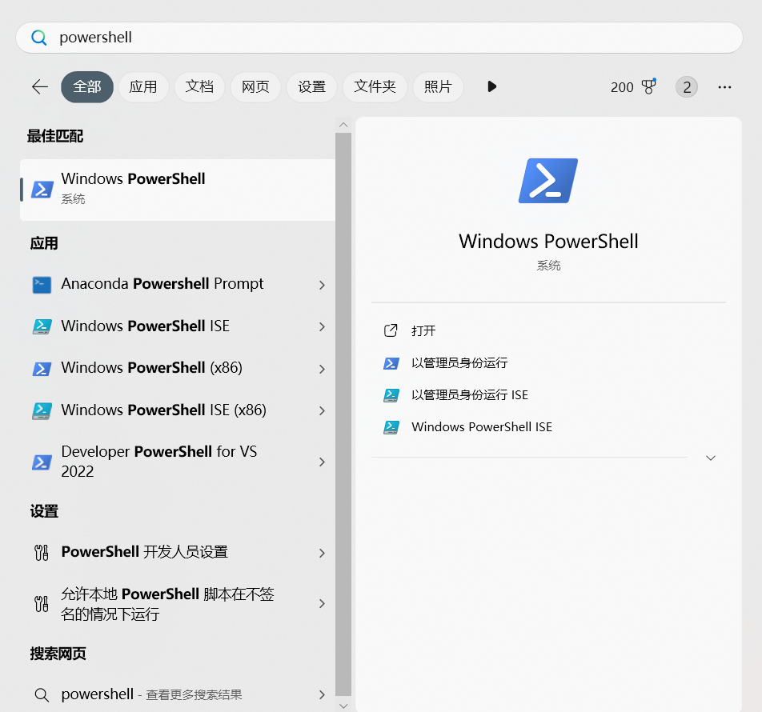This screenshot has height=712, width=762.
Task: Click the Anaconda Powershell Prompt icon
Action: [x=42, y=285]
